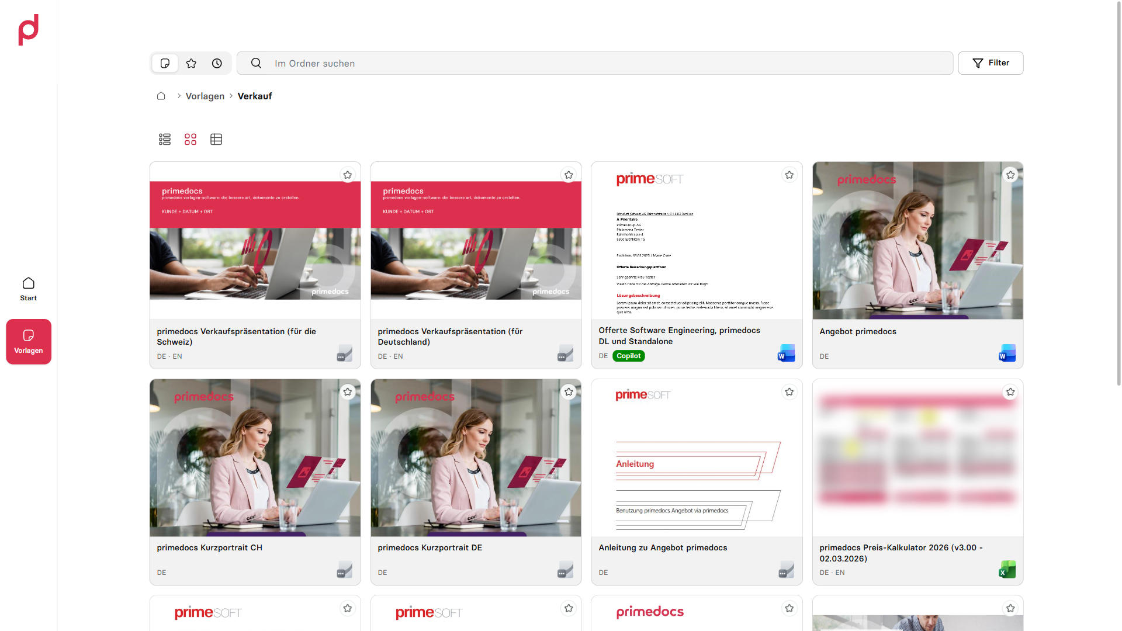
Task: Click the 'primedocs Preis-Kalkulator 2026' title
Action: [901, 553]
